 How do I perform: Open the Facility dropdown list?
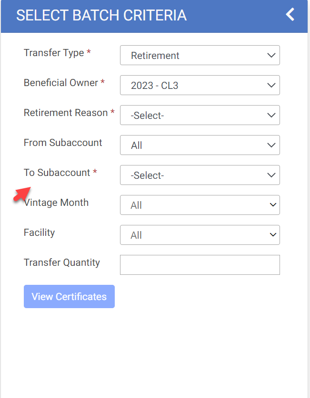click(200, 235)
